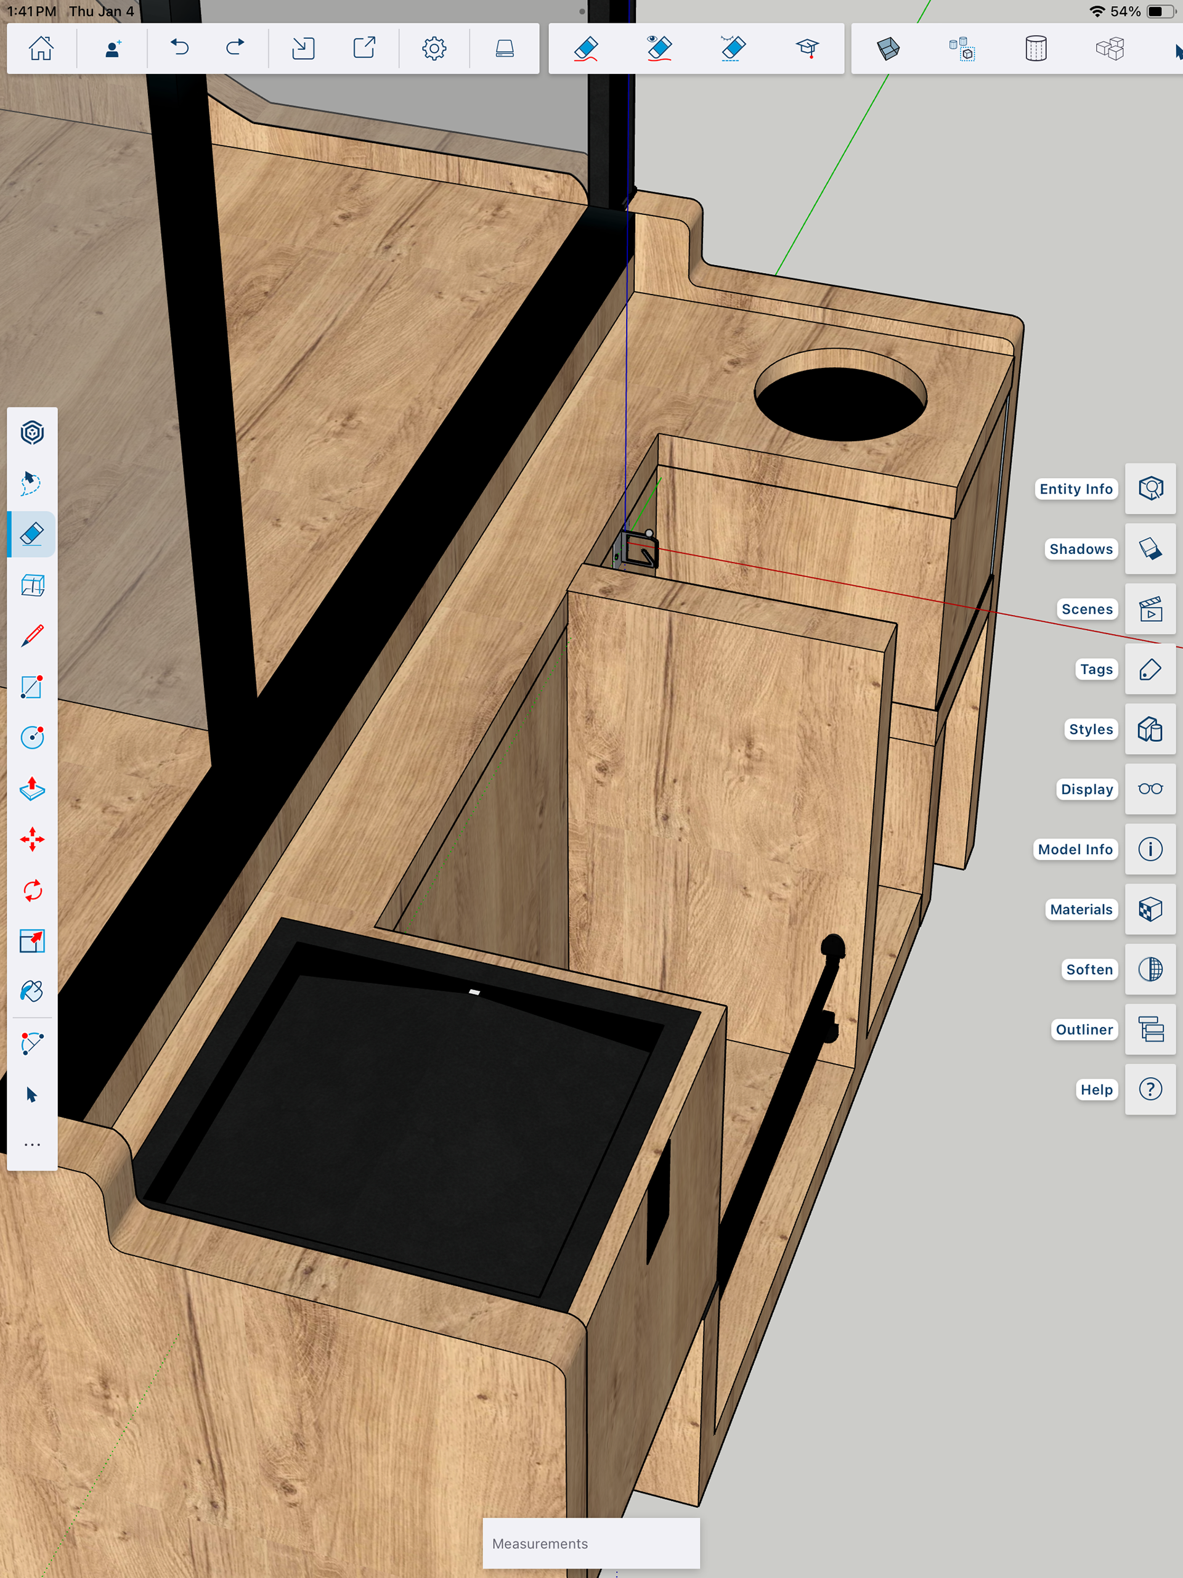Select the Push/Pull tool
This screenshot has height=1578, width=1183.
pos(32,788)
